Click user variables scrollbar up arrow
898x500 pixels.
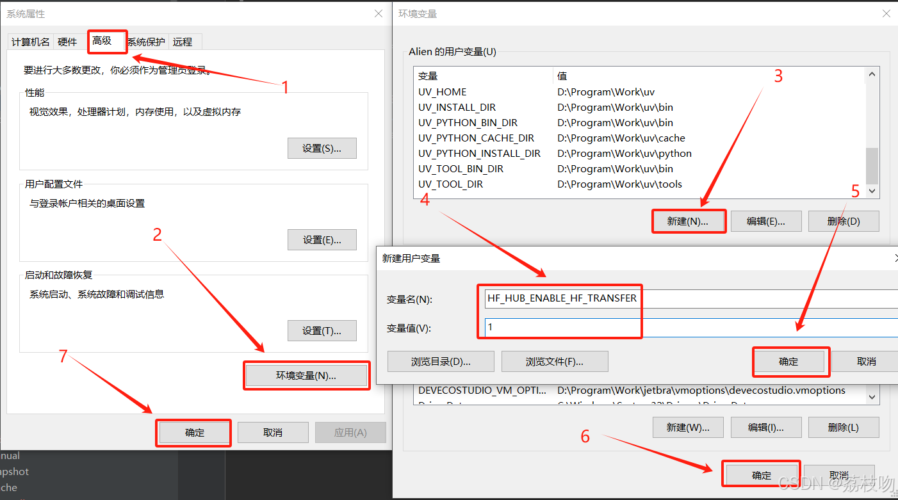click(872, 75)
